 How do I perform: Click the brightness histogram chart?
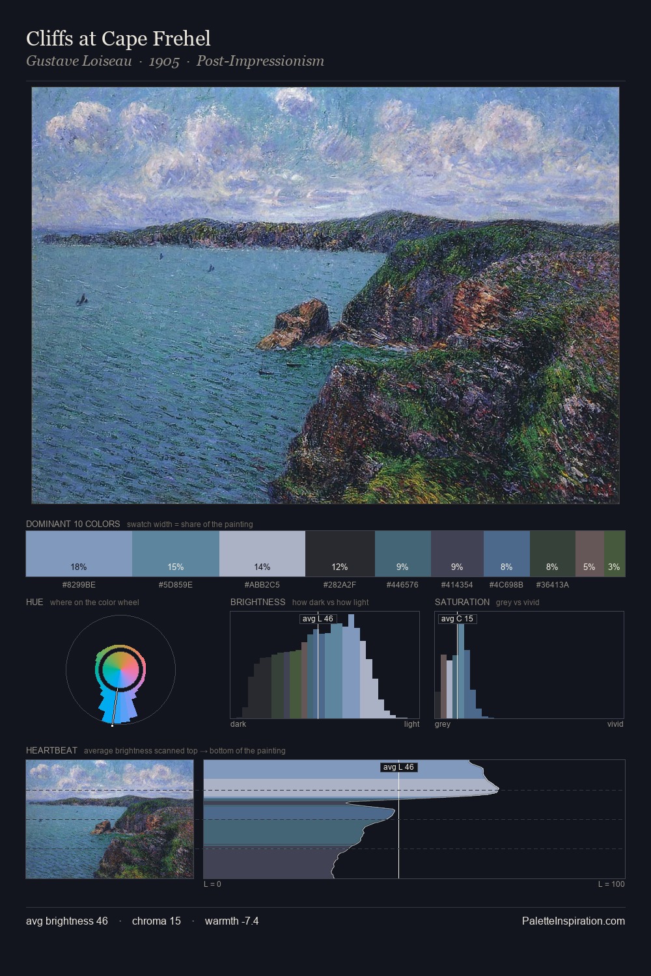(x=325, y=665)
